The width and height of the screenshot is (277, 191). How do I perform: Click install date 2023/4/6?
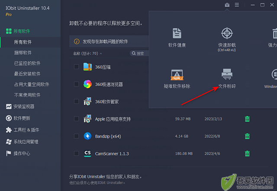point(212,153)
